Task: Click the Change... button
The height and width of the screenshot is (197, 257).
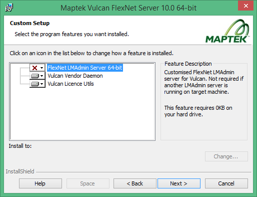Action: coord(226,156)
